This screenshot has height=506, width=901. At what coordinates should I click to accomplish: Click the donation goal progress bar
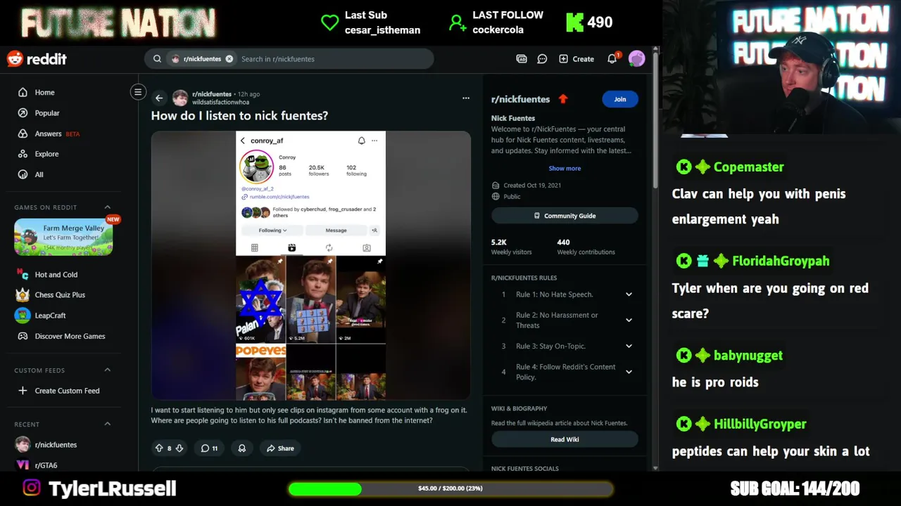click(x=450, y=488)
